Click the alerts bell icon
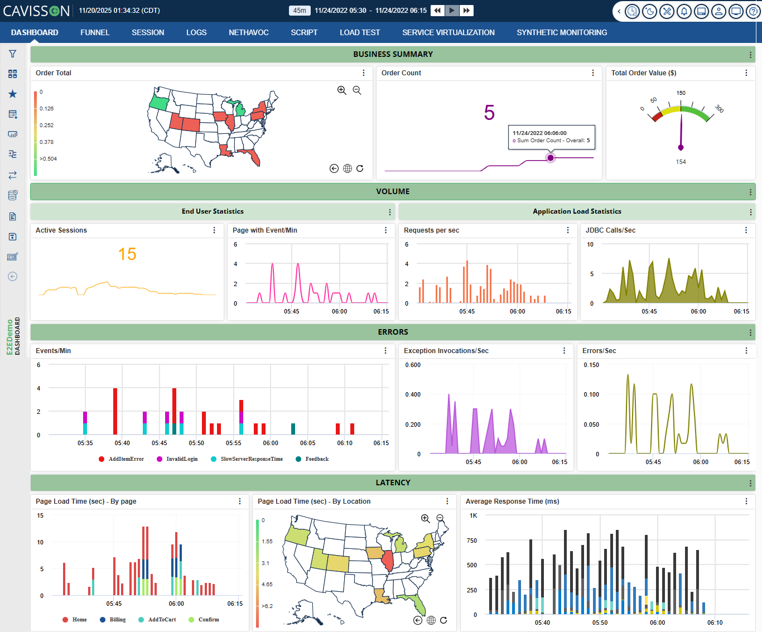 pyautogui.click(x=684, y=11)
